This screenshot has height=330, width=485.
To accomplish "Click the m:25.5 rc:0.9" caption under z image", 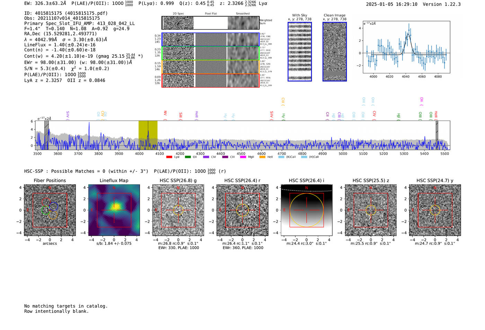I will 371,243.
